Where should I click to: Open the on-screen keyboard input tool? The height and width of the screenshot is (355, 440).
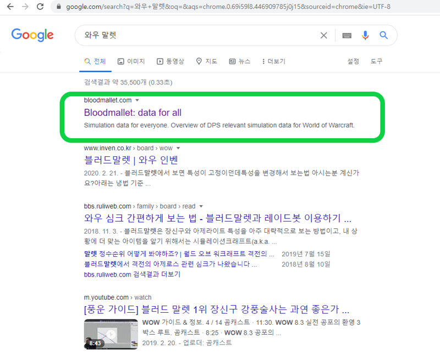(x=347, y=35)
